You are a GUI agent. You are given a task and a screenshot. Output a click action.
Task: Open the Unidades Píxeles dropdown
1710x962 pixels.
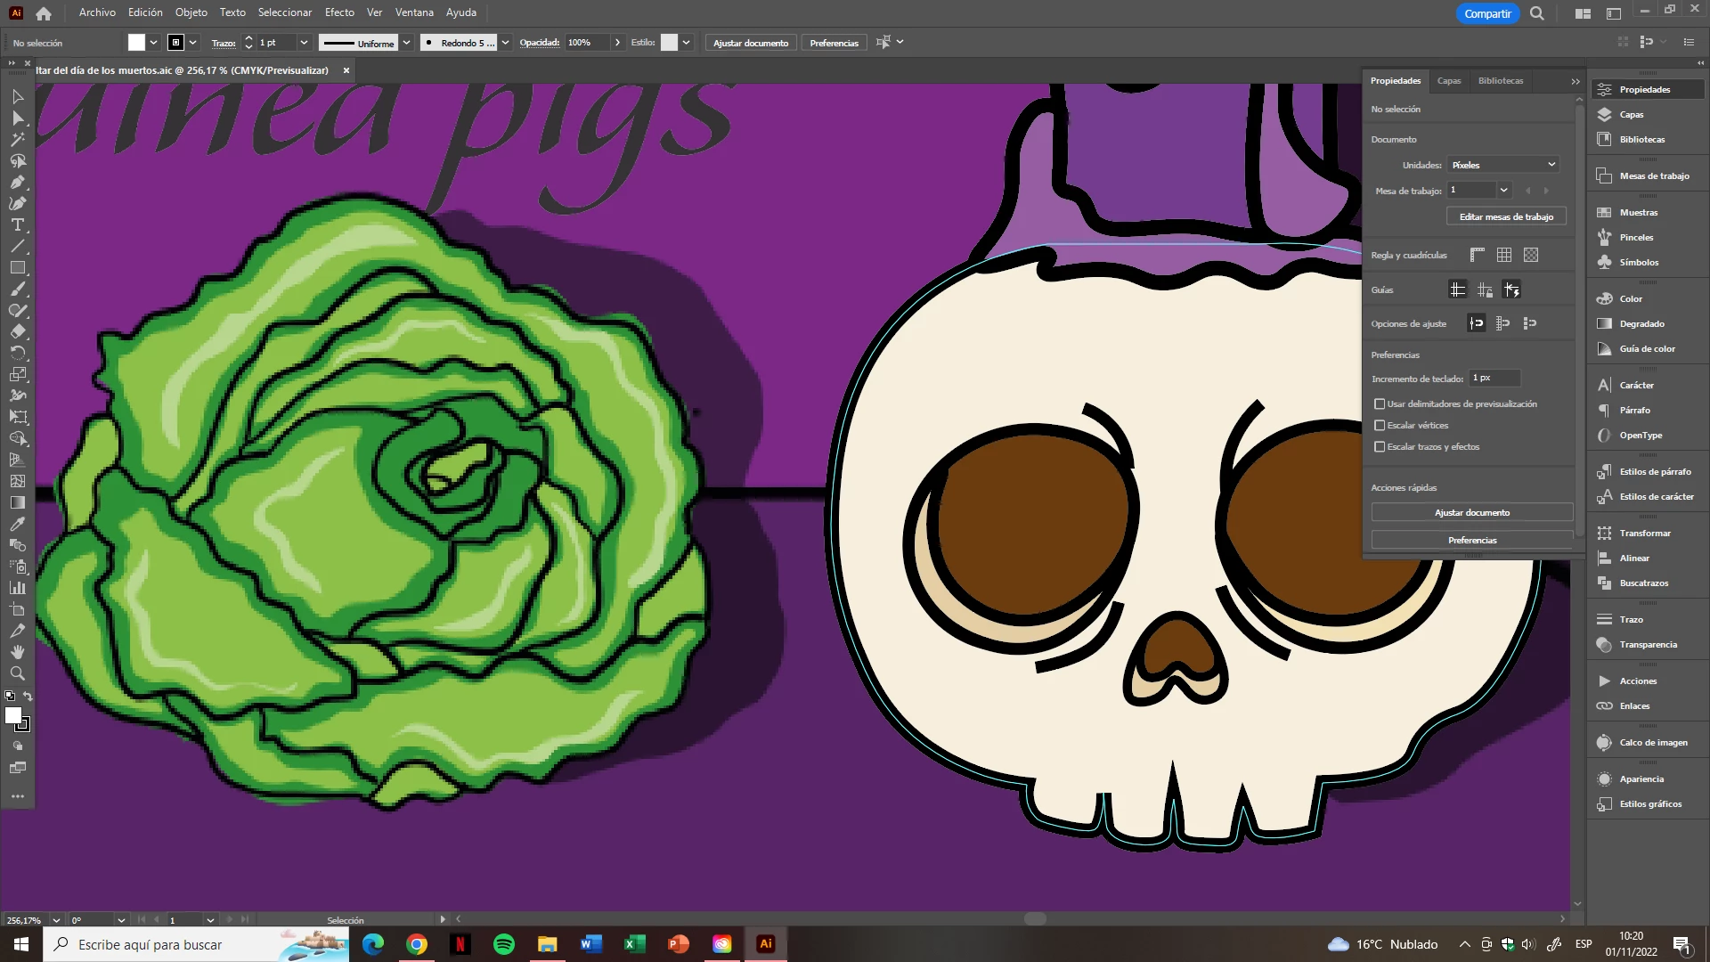pos(1503,165)
